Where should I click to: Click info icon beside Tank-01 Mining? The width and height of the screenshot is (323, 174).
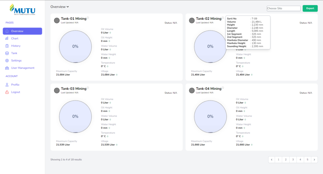point(88,18)
